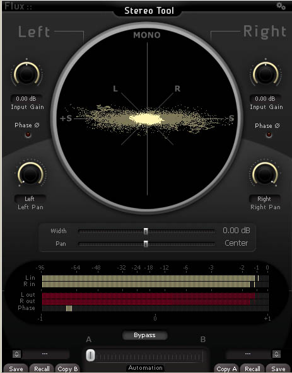Viewport: 292px width, 373px height.
Task: Click the Left input gain 0.00 dB value
Action: (x=26, y=98)
